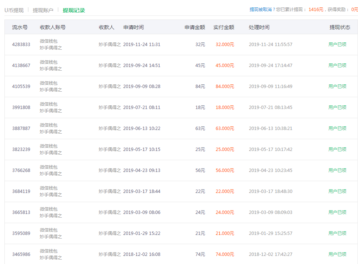Viewport: 358px width, 264px height.
Task: Click 微信钱包 account in row 3991808
Action: pos(48,104)
